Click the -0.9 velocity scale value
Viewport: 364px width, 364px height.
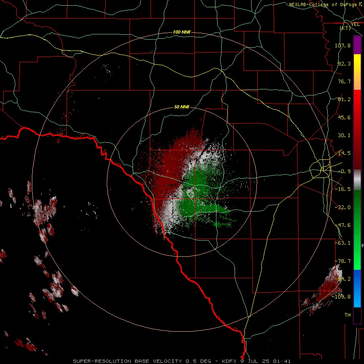pos(344,171)
